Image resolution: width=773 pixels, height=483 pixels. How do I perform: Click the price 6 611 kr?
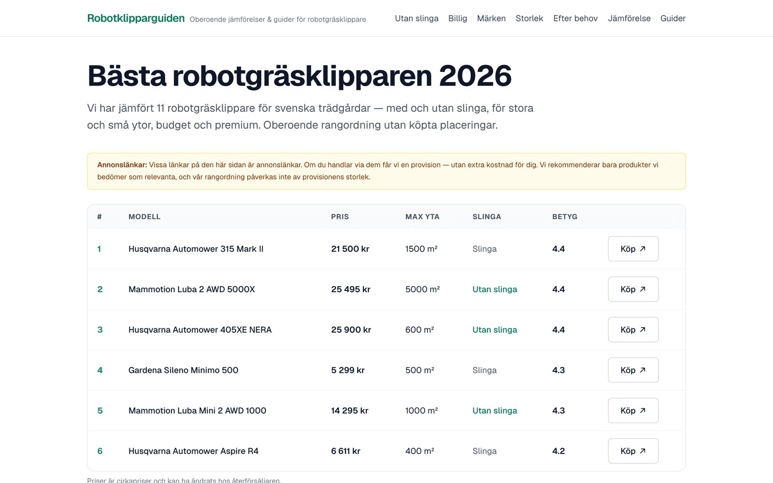(345, 451)
